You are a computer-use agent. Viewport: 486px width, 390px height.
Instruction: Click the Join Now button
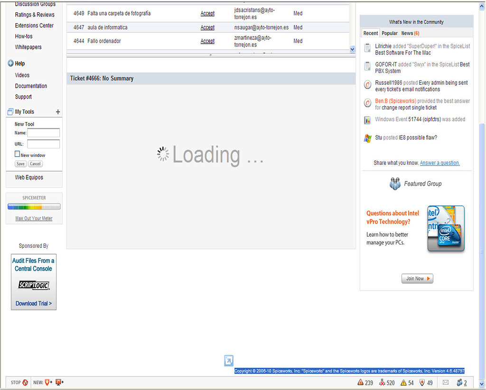417,279
